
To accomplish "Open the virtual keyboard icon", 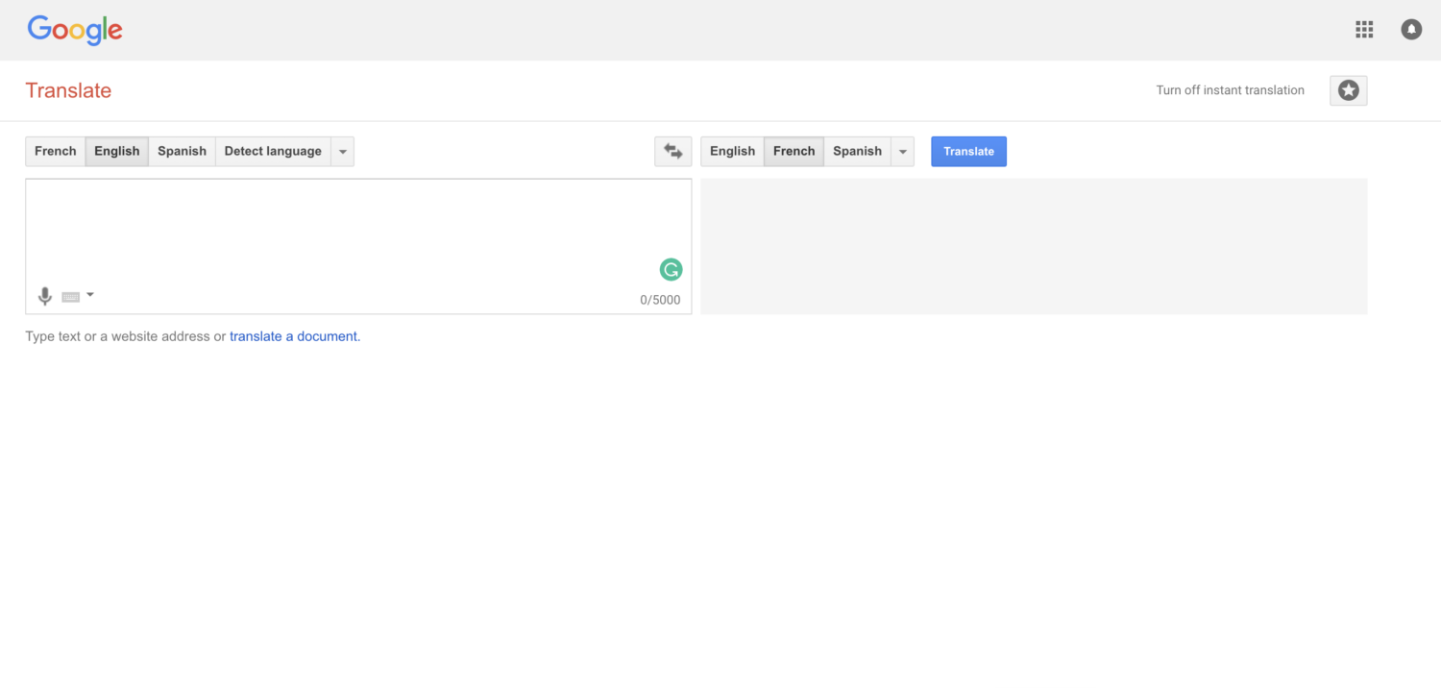I will coord(70,297).
